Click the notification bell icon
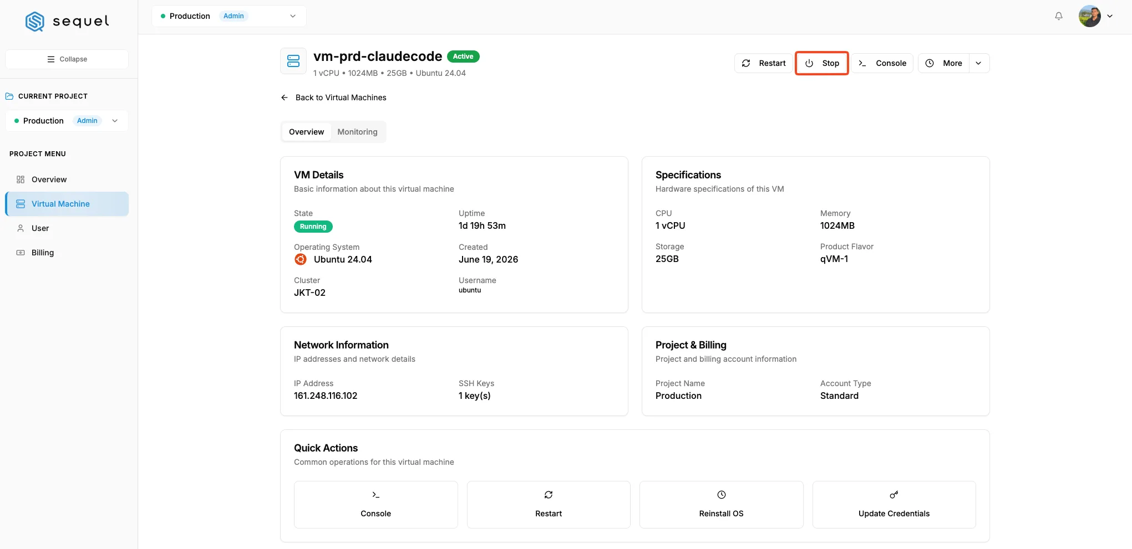This screenshot has width=1132, height=549. tap(1058, 16)
